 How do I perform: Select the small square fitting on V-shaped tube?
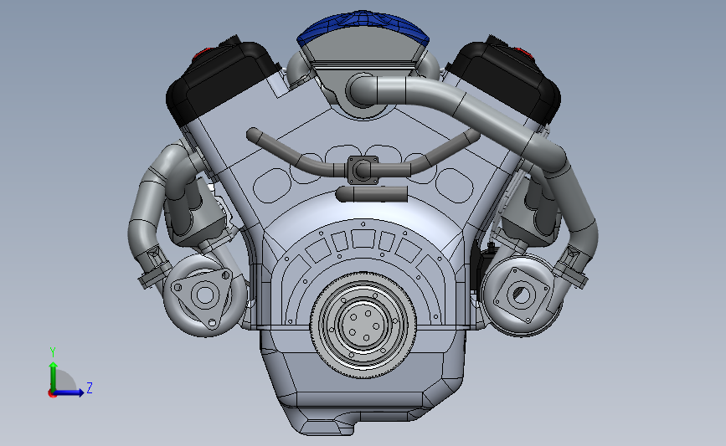[x=363, y=170]
